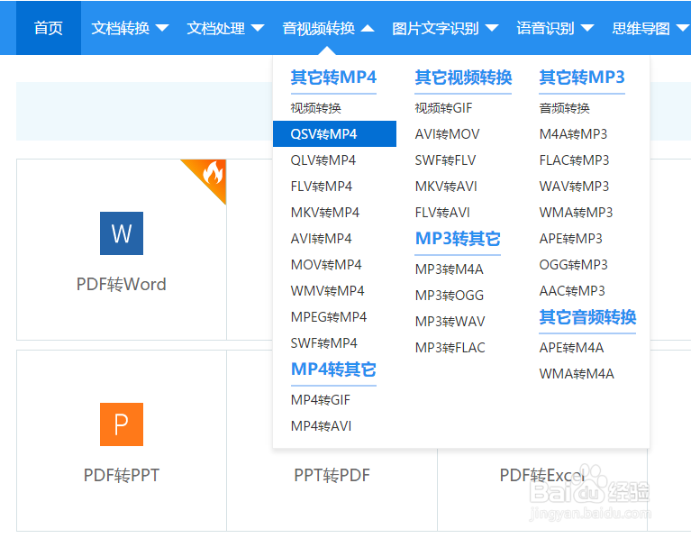Choose OGG转MP3 in the menu
Image resolution: width=691 pixels, height=538 pixels.
tap(573, 265)
